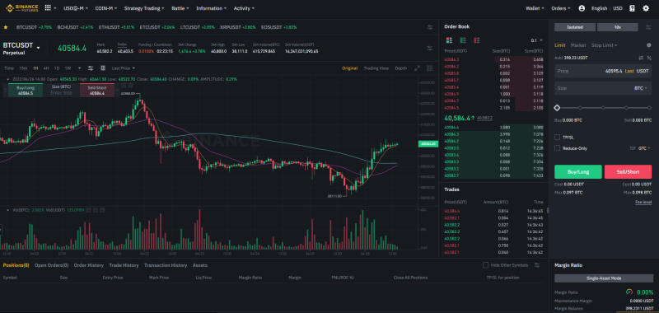This screenshot has width=659, height=313.
Task: Tick the Reduce-Only checkbox
Action: click(558, 148)
